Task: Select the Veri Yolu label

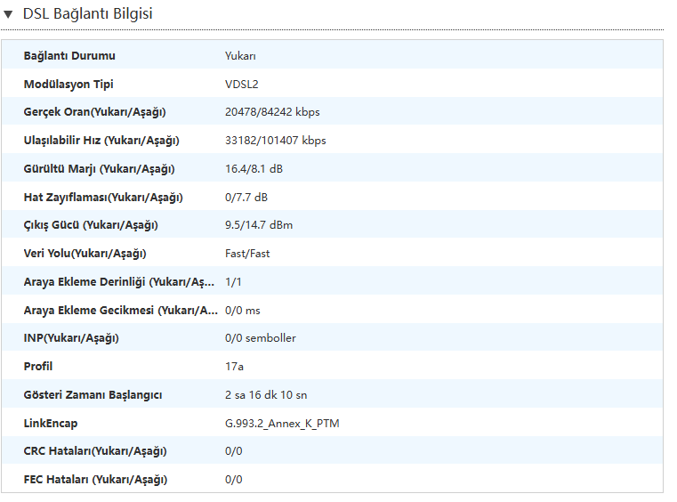Action: pos(85,254)
